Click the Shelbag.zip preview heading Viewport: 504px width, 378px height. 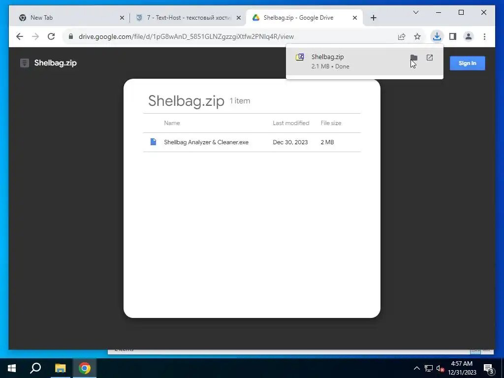coord(186,101)
